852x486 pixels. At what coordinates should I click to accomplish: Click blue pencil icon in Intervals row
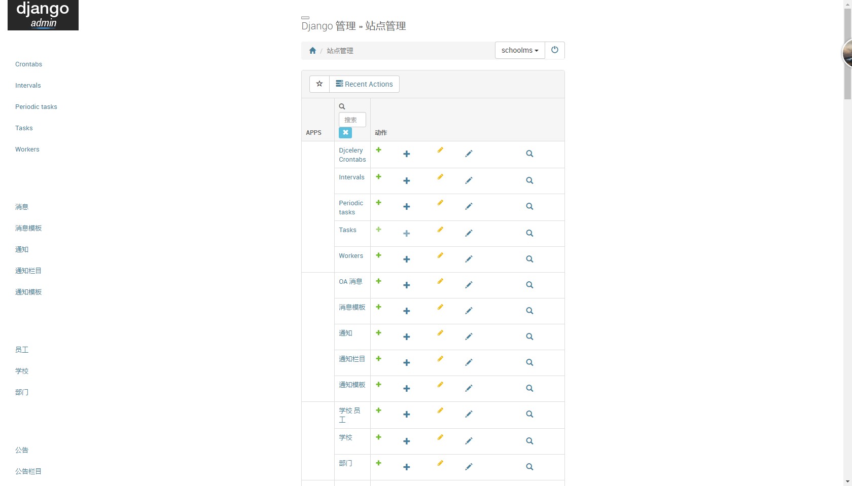tap(469, 180)
